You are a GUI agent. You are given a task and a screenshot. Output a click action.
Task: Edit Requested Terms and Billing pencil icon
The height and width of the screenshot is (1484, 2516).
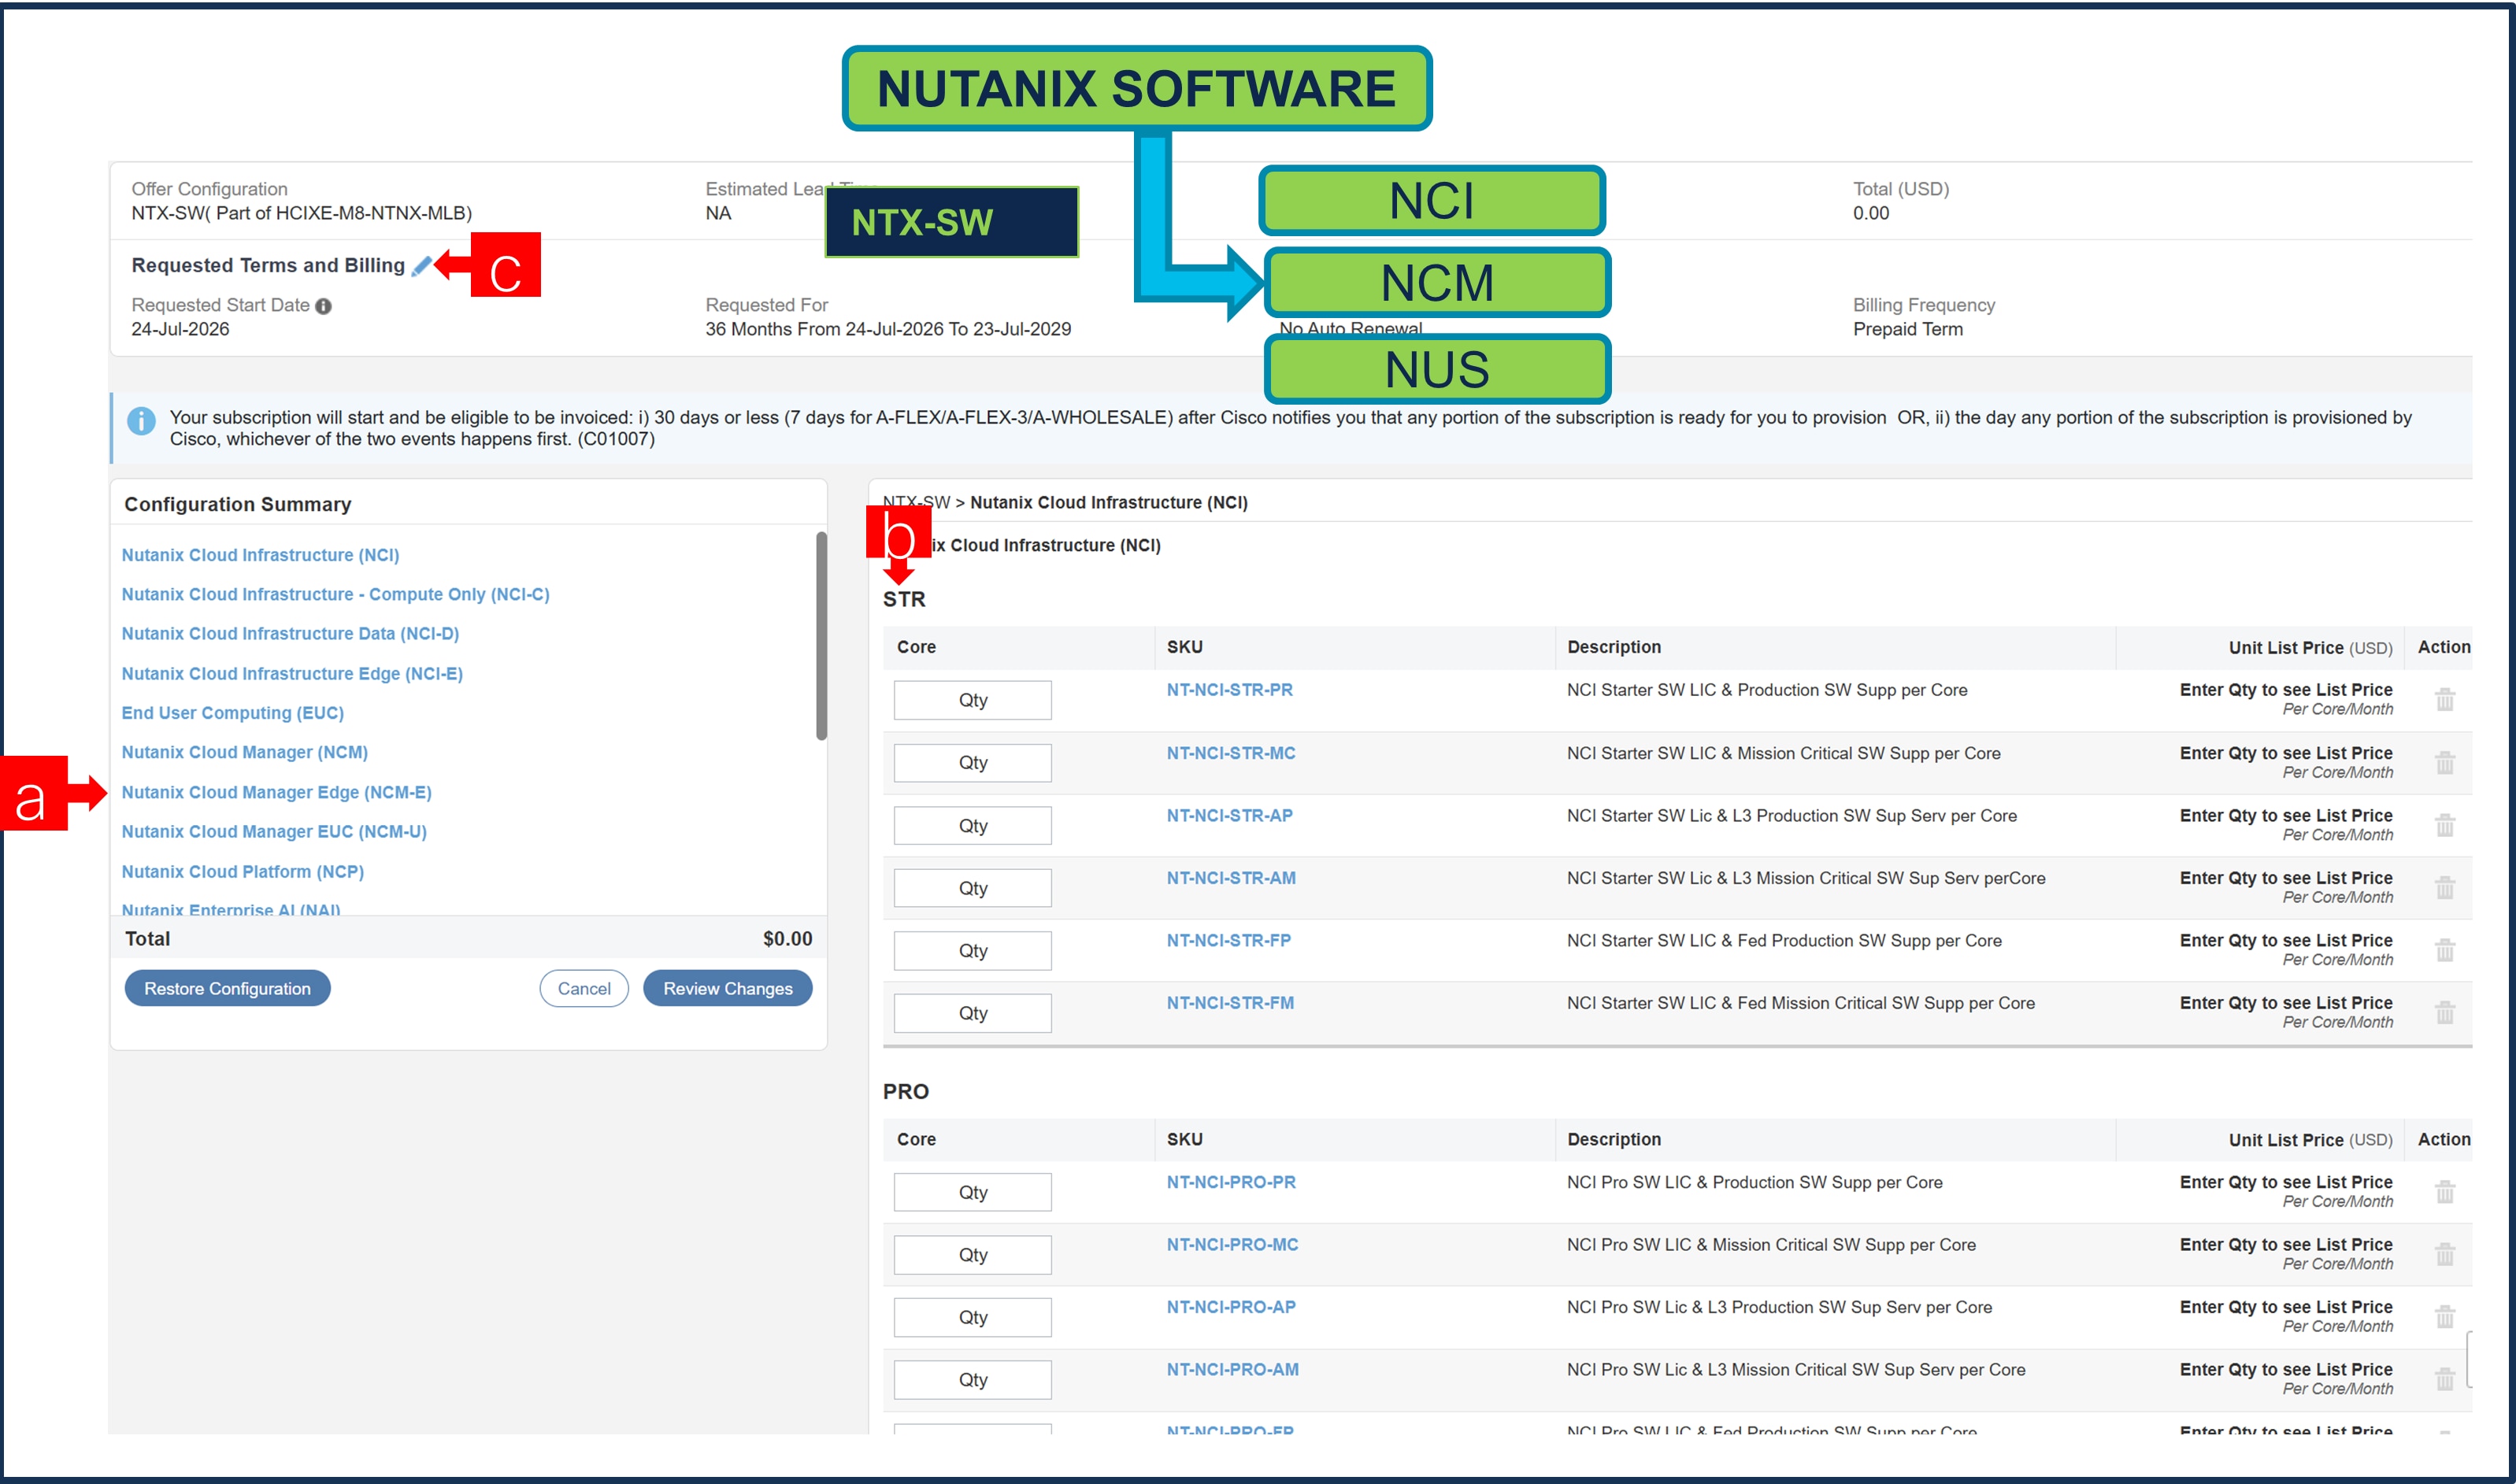(x=421, y=266)
